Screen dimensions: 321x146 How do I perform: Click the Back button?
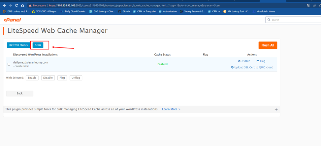pos(20,93)
